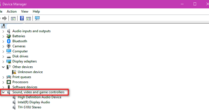Select the Batteries label
This screenshot has width=209, height=112.
coord(19,36)
